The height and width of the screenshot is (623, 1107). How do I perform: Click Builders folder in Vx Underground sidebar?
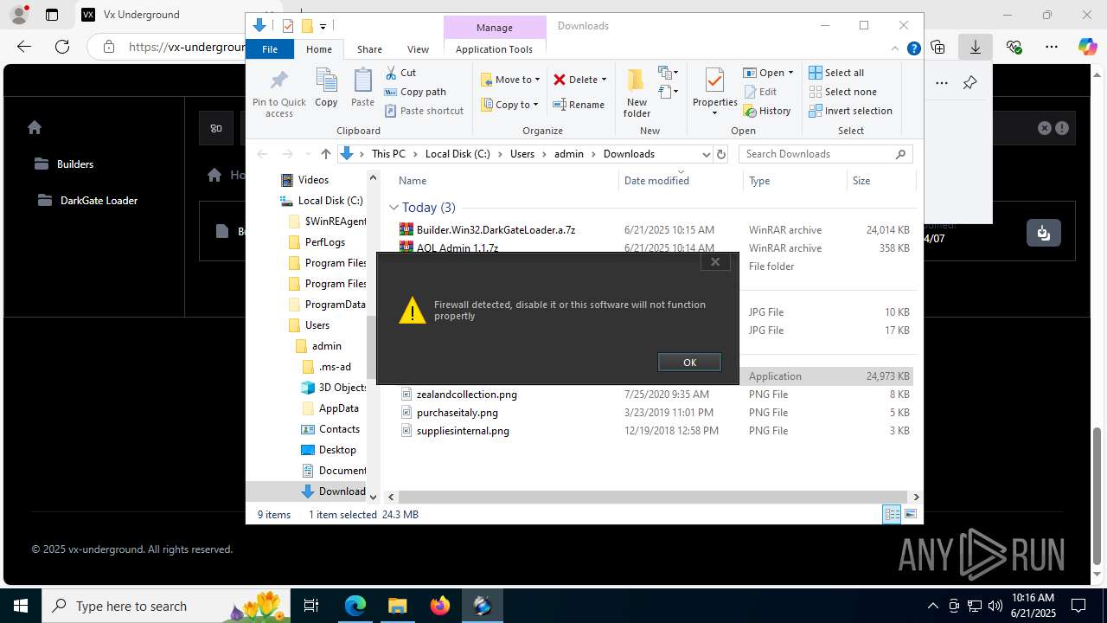[x=75, y=164]
